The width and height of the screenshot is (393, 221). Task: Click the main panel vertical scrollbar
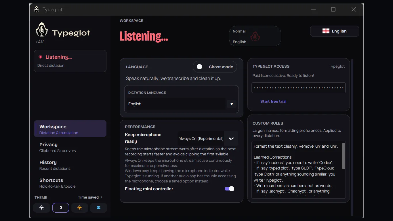[352, 137]
